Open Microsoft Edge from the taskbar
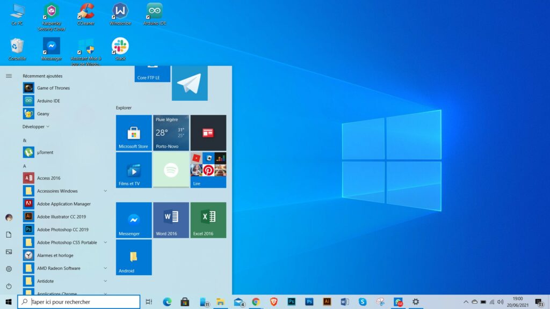 click(167, 301)
